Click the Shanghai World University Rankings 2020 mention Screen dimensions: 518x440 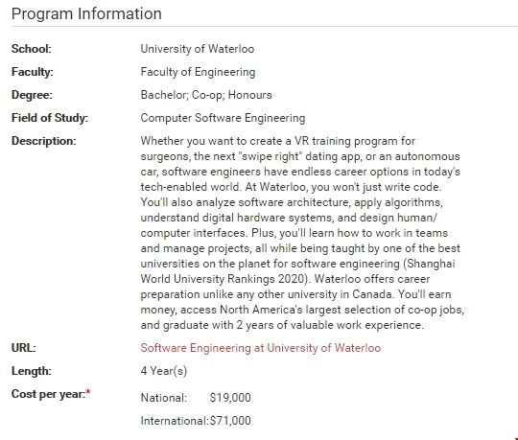tap(298, 271)
